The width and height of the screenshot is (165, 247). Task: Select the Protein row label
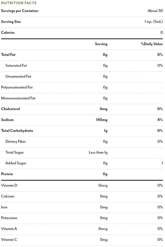[7, 174]
